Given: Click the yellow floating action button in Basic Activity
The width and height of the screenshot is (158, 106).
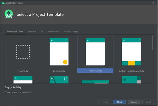Looking at the screenshot, I should coord(65,62).
